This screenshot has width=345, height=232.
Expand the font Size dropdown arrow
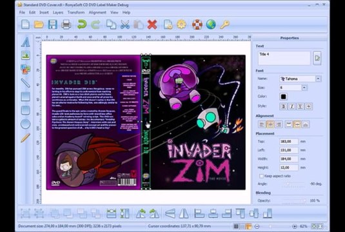pos(304,88)
